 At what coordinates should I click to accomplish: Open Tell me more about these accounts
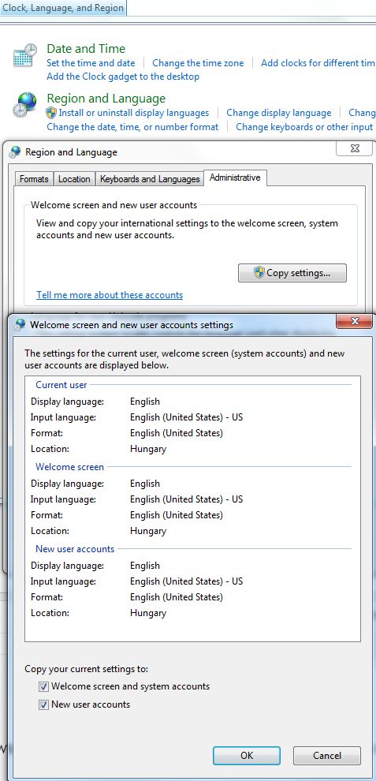[x=110, y=295]
